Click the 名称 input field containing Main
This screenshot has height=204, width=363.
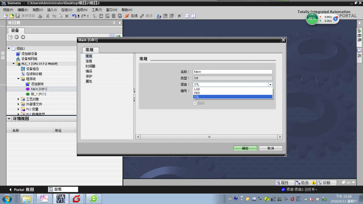(x=233, y=72)
